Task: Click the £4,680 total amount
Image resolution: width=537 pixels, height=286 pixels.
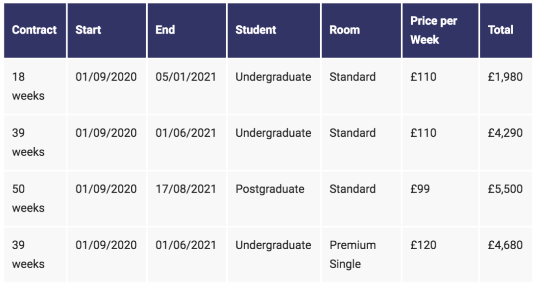Action: point(505,246)
